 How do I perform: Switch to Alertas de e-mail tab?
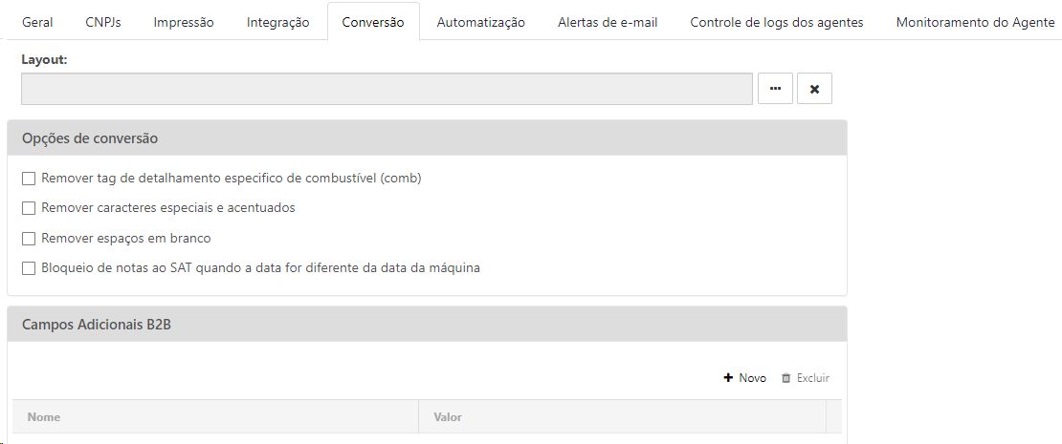click(608, 22)
